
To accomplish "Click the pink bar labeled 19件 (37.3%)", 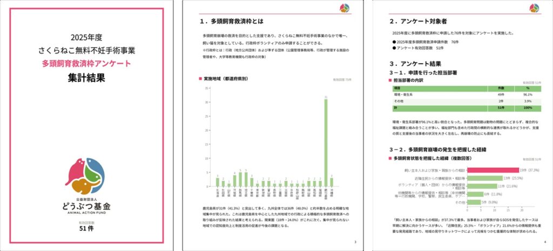I will (493, 170).
